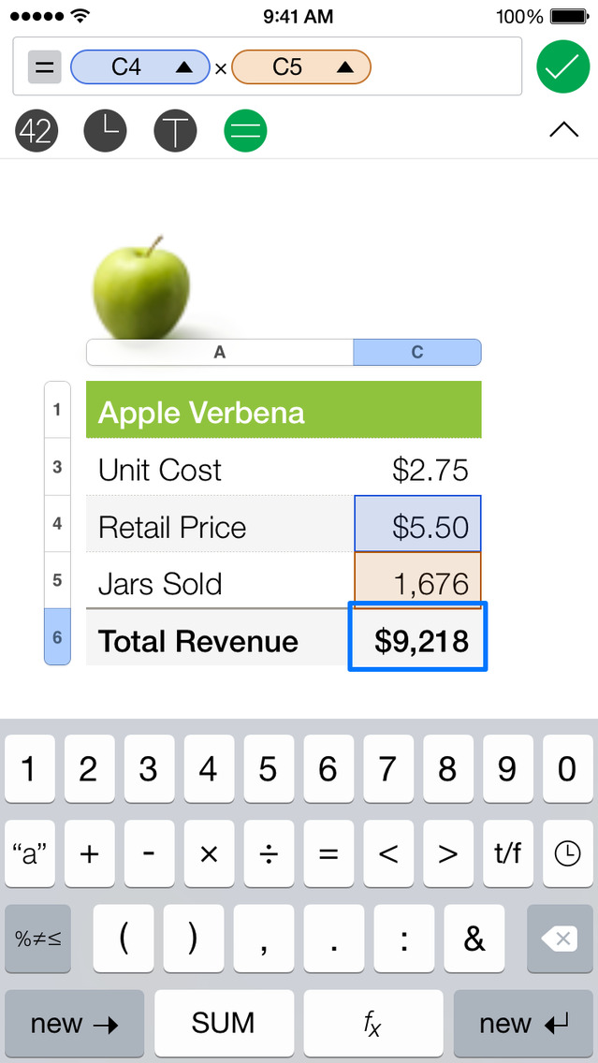
Task: Insert the SUM function
Action: (x=224, y=1024)
